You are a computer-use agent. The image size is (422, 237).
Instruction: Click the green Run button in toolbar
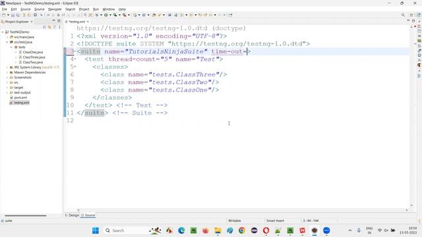[105, 15]
